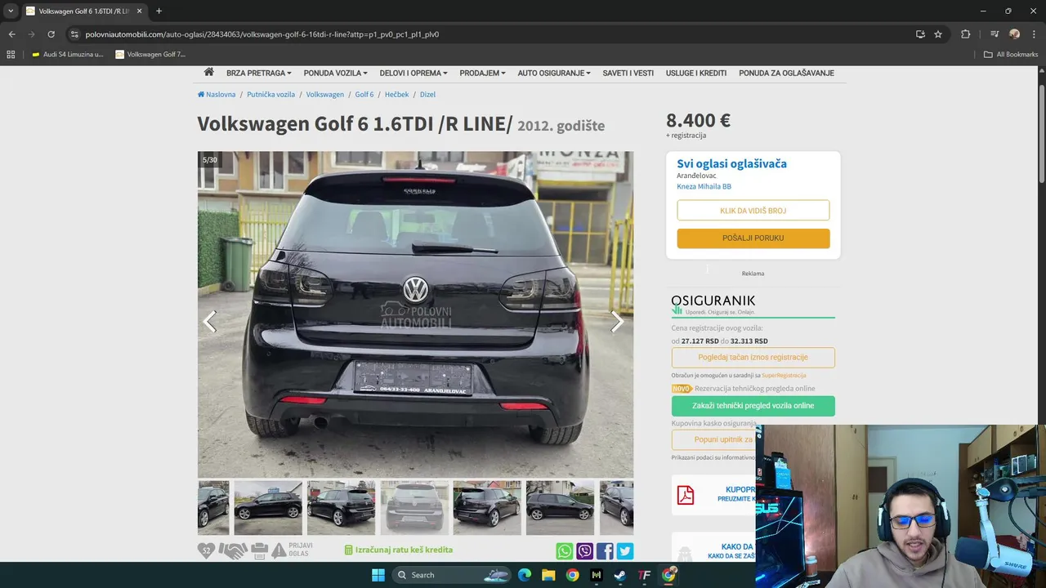Open the All Bookmarks folder
Viewport: 1046px width, 588px height.
click(1011, 55)
